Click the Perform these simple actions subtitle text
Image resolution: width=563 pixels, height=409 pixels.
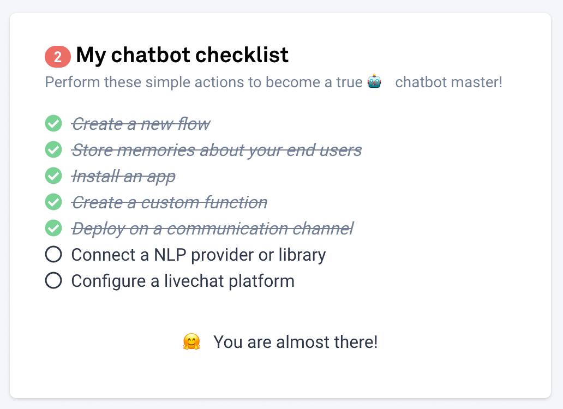coord(203,82)
